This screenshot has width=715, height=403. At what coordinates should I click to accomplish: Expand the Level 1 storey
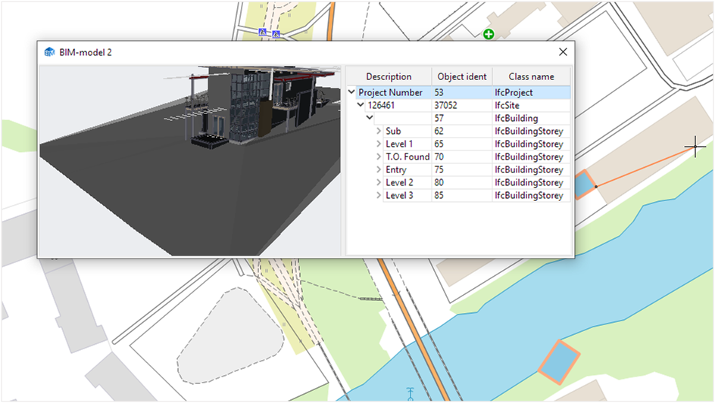[x=379, y=144]
